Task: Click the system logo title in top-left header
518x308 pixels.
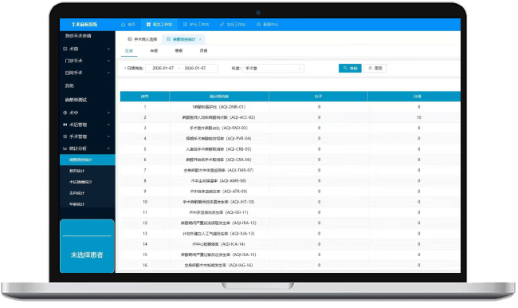Action: tap(84, 25)
